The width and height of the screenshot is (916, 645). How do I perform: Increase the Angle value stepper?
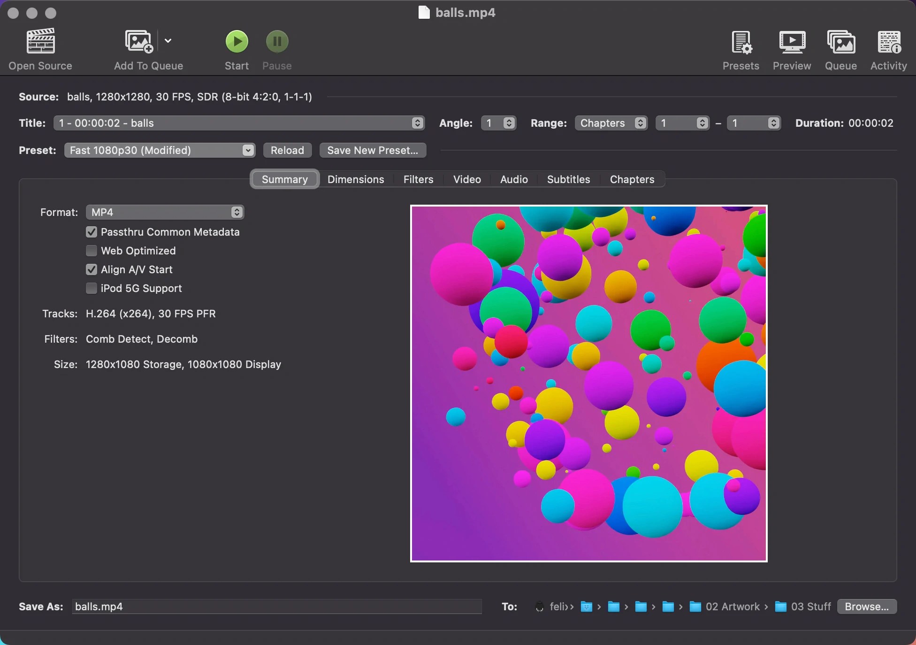click(x=510, y=120)
